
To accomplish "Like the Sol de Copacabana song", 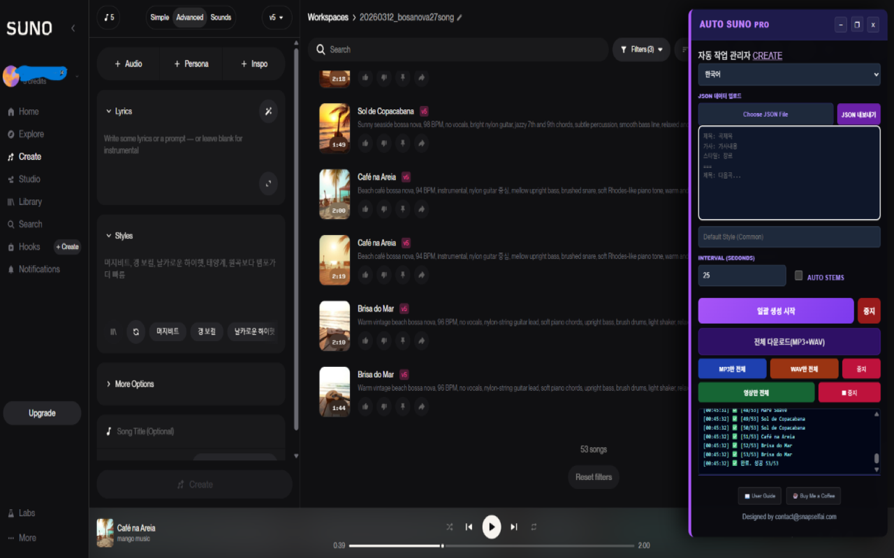I will (x=365, y=144).
